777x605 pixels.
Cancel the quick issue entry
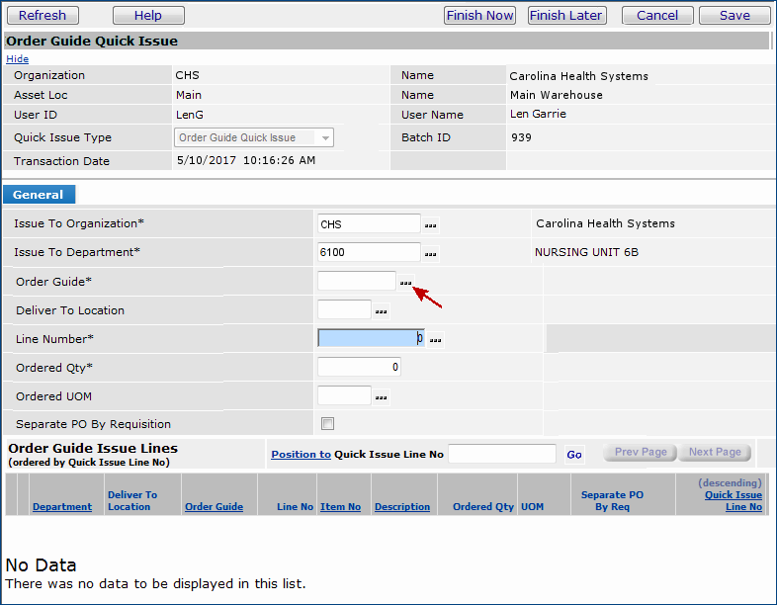coord(657,16)
